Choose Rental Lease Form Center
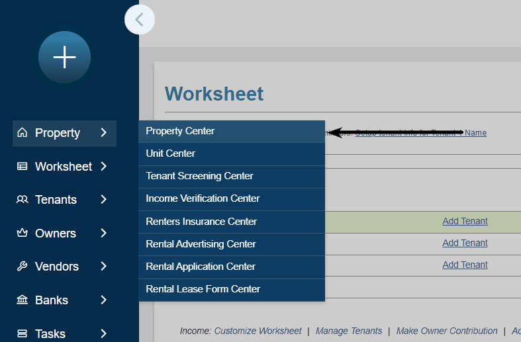The height and width of the screenshot is (342, 521). click(x=203, y=289)
